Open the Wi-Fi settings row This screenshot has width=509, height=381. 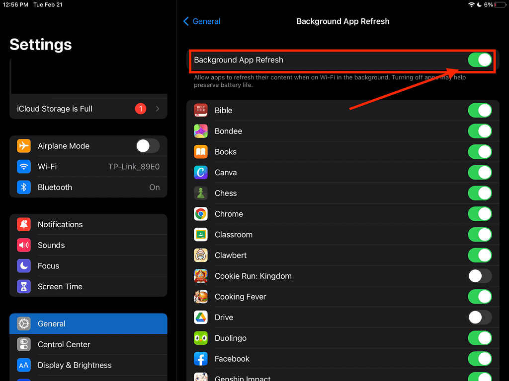click(x=88, y=167)
